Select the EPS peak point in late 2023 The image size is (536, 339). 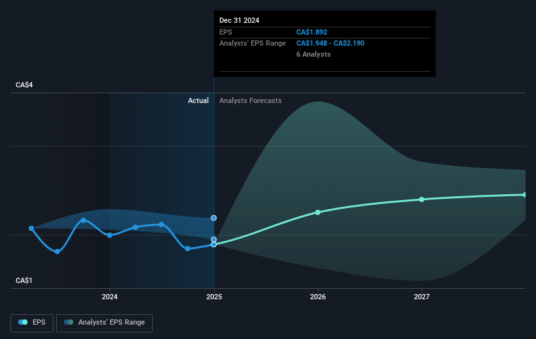(x=84, y=220)
